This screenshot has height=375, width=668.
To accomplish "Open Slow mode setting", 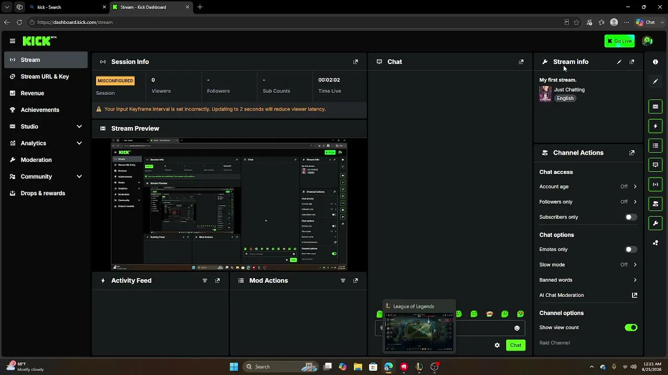I will tap(588, 265).
